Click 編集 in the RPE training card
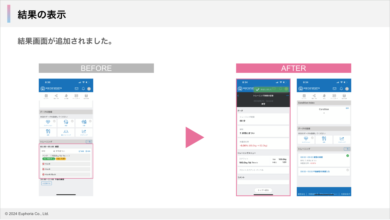 [x=81, y=151]
